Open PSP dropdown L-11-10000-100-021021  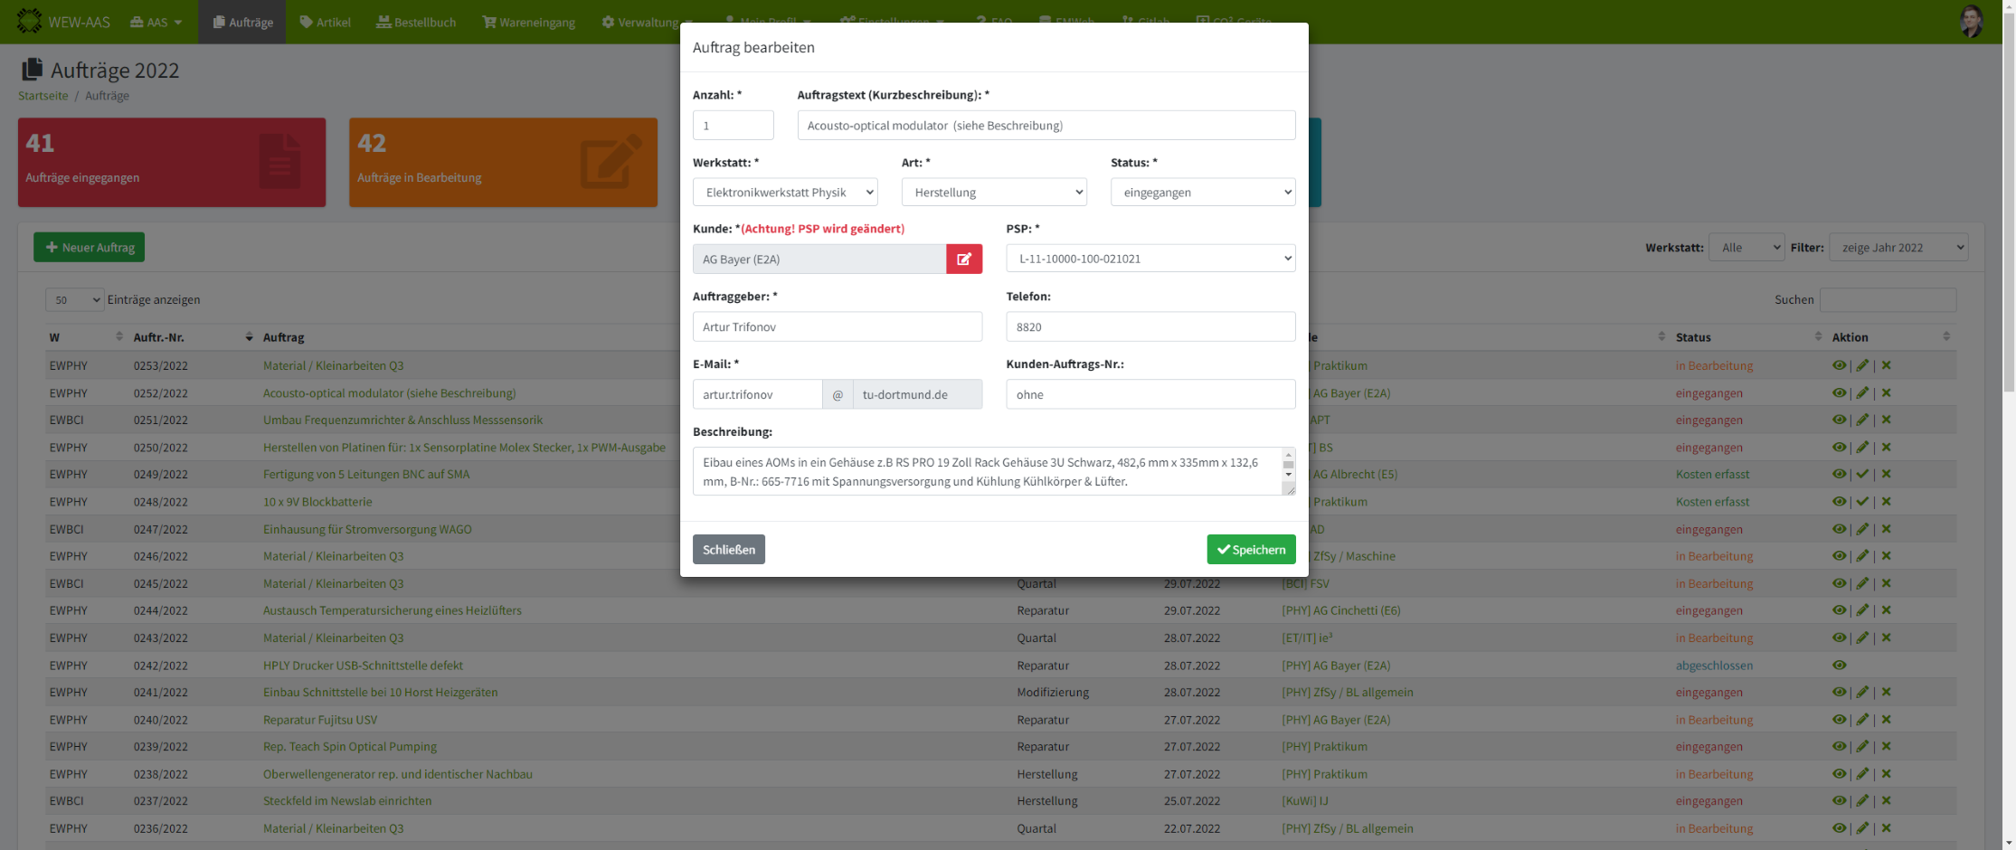click(x=1150, y=259)
